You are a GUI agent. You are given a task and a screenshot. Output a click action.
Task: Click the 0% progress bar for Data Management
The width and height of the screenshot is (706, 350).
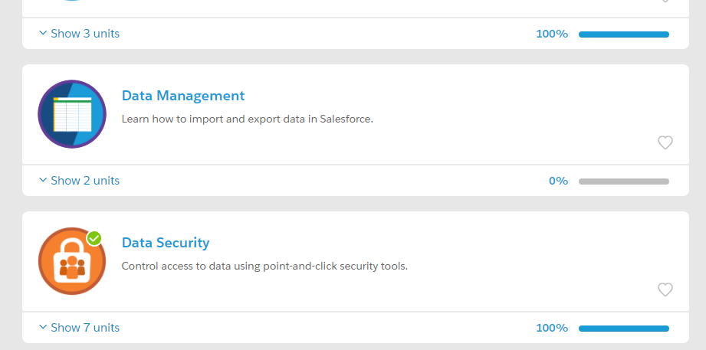click(x=623, y=182)
